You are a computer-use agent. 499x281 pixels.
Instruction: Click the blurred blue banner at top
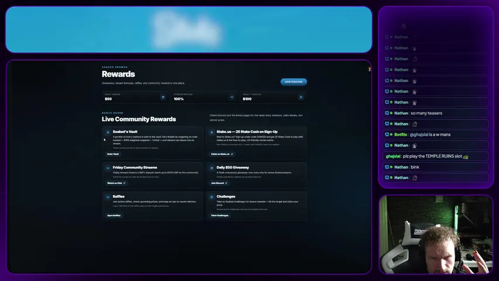[x=189, y=29]
